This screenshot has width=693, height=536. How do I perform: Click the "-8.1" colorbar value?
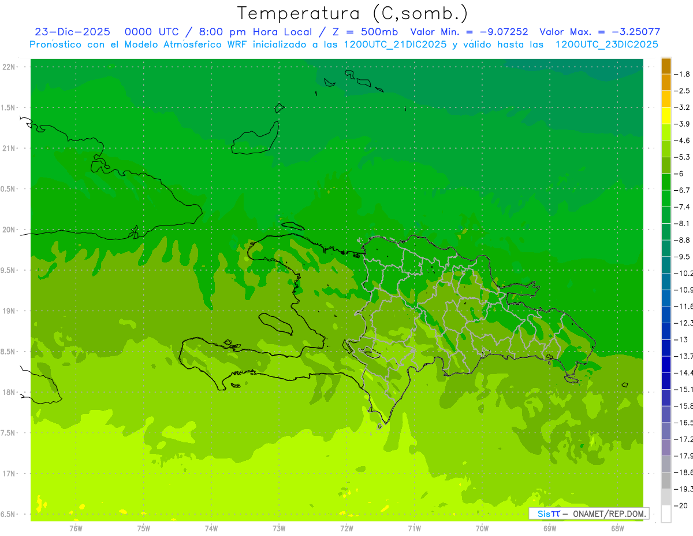point(683,224)
